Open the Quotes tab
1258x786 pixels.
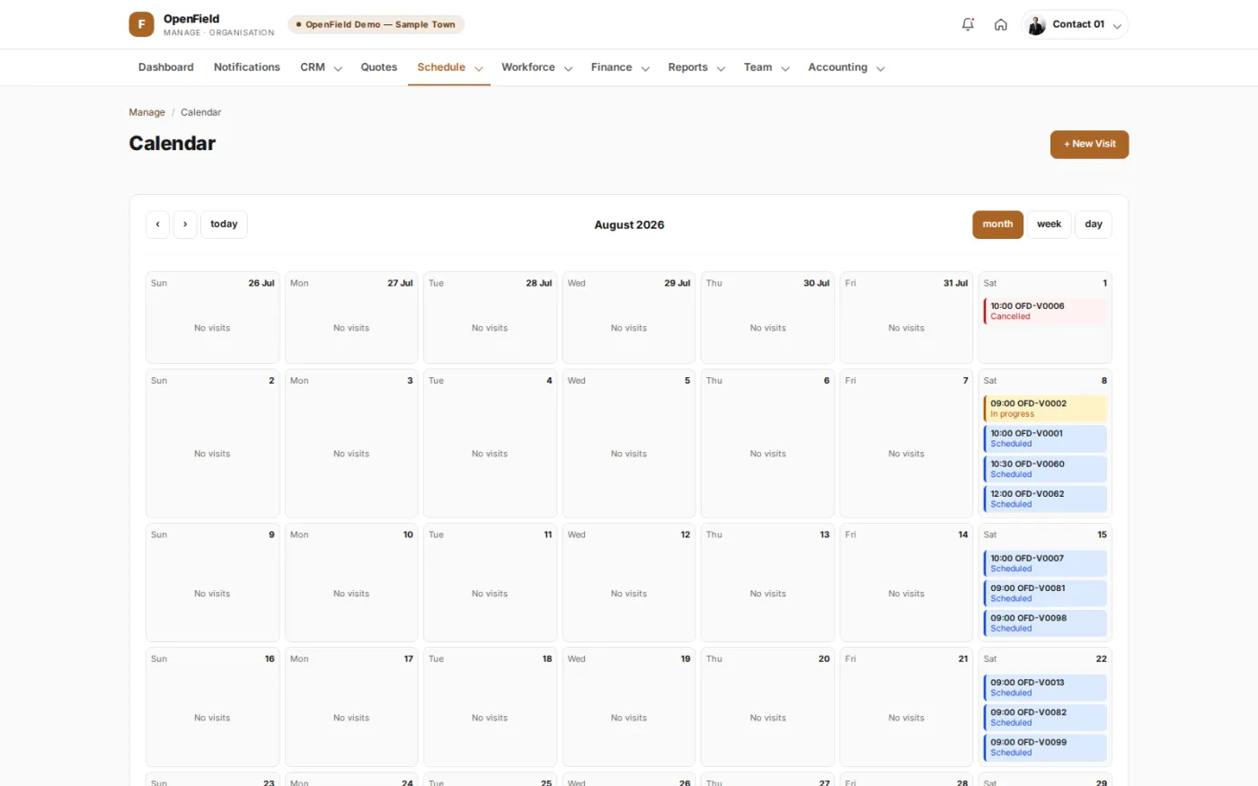(x=379, y=67)
